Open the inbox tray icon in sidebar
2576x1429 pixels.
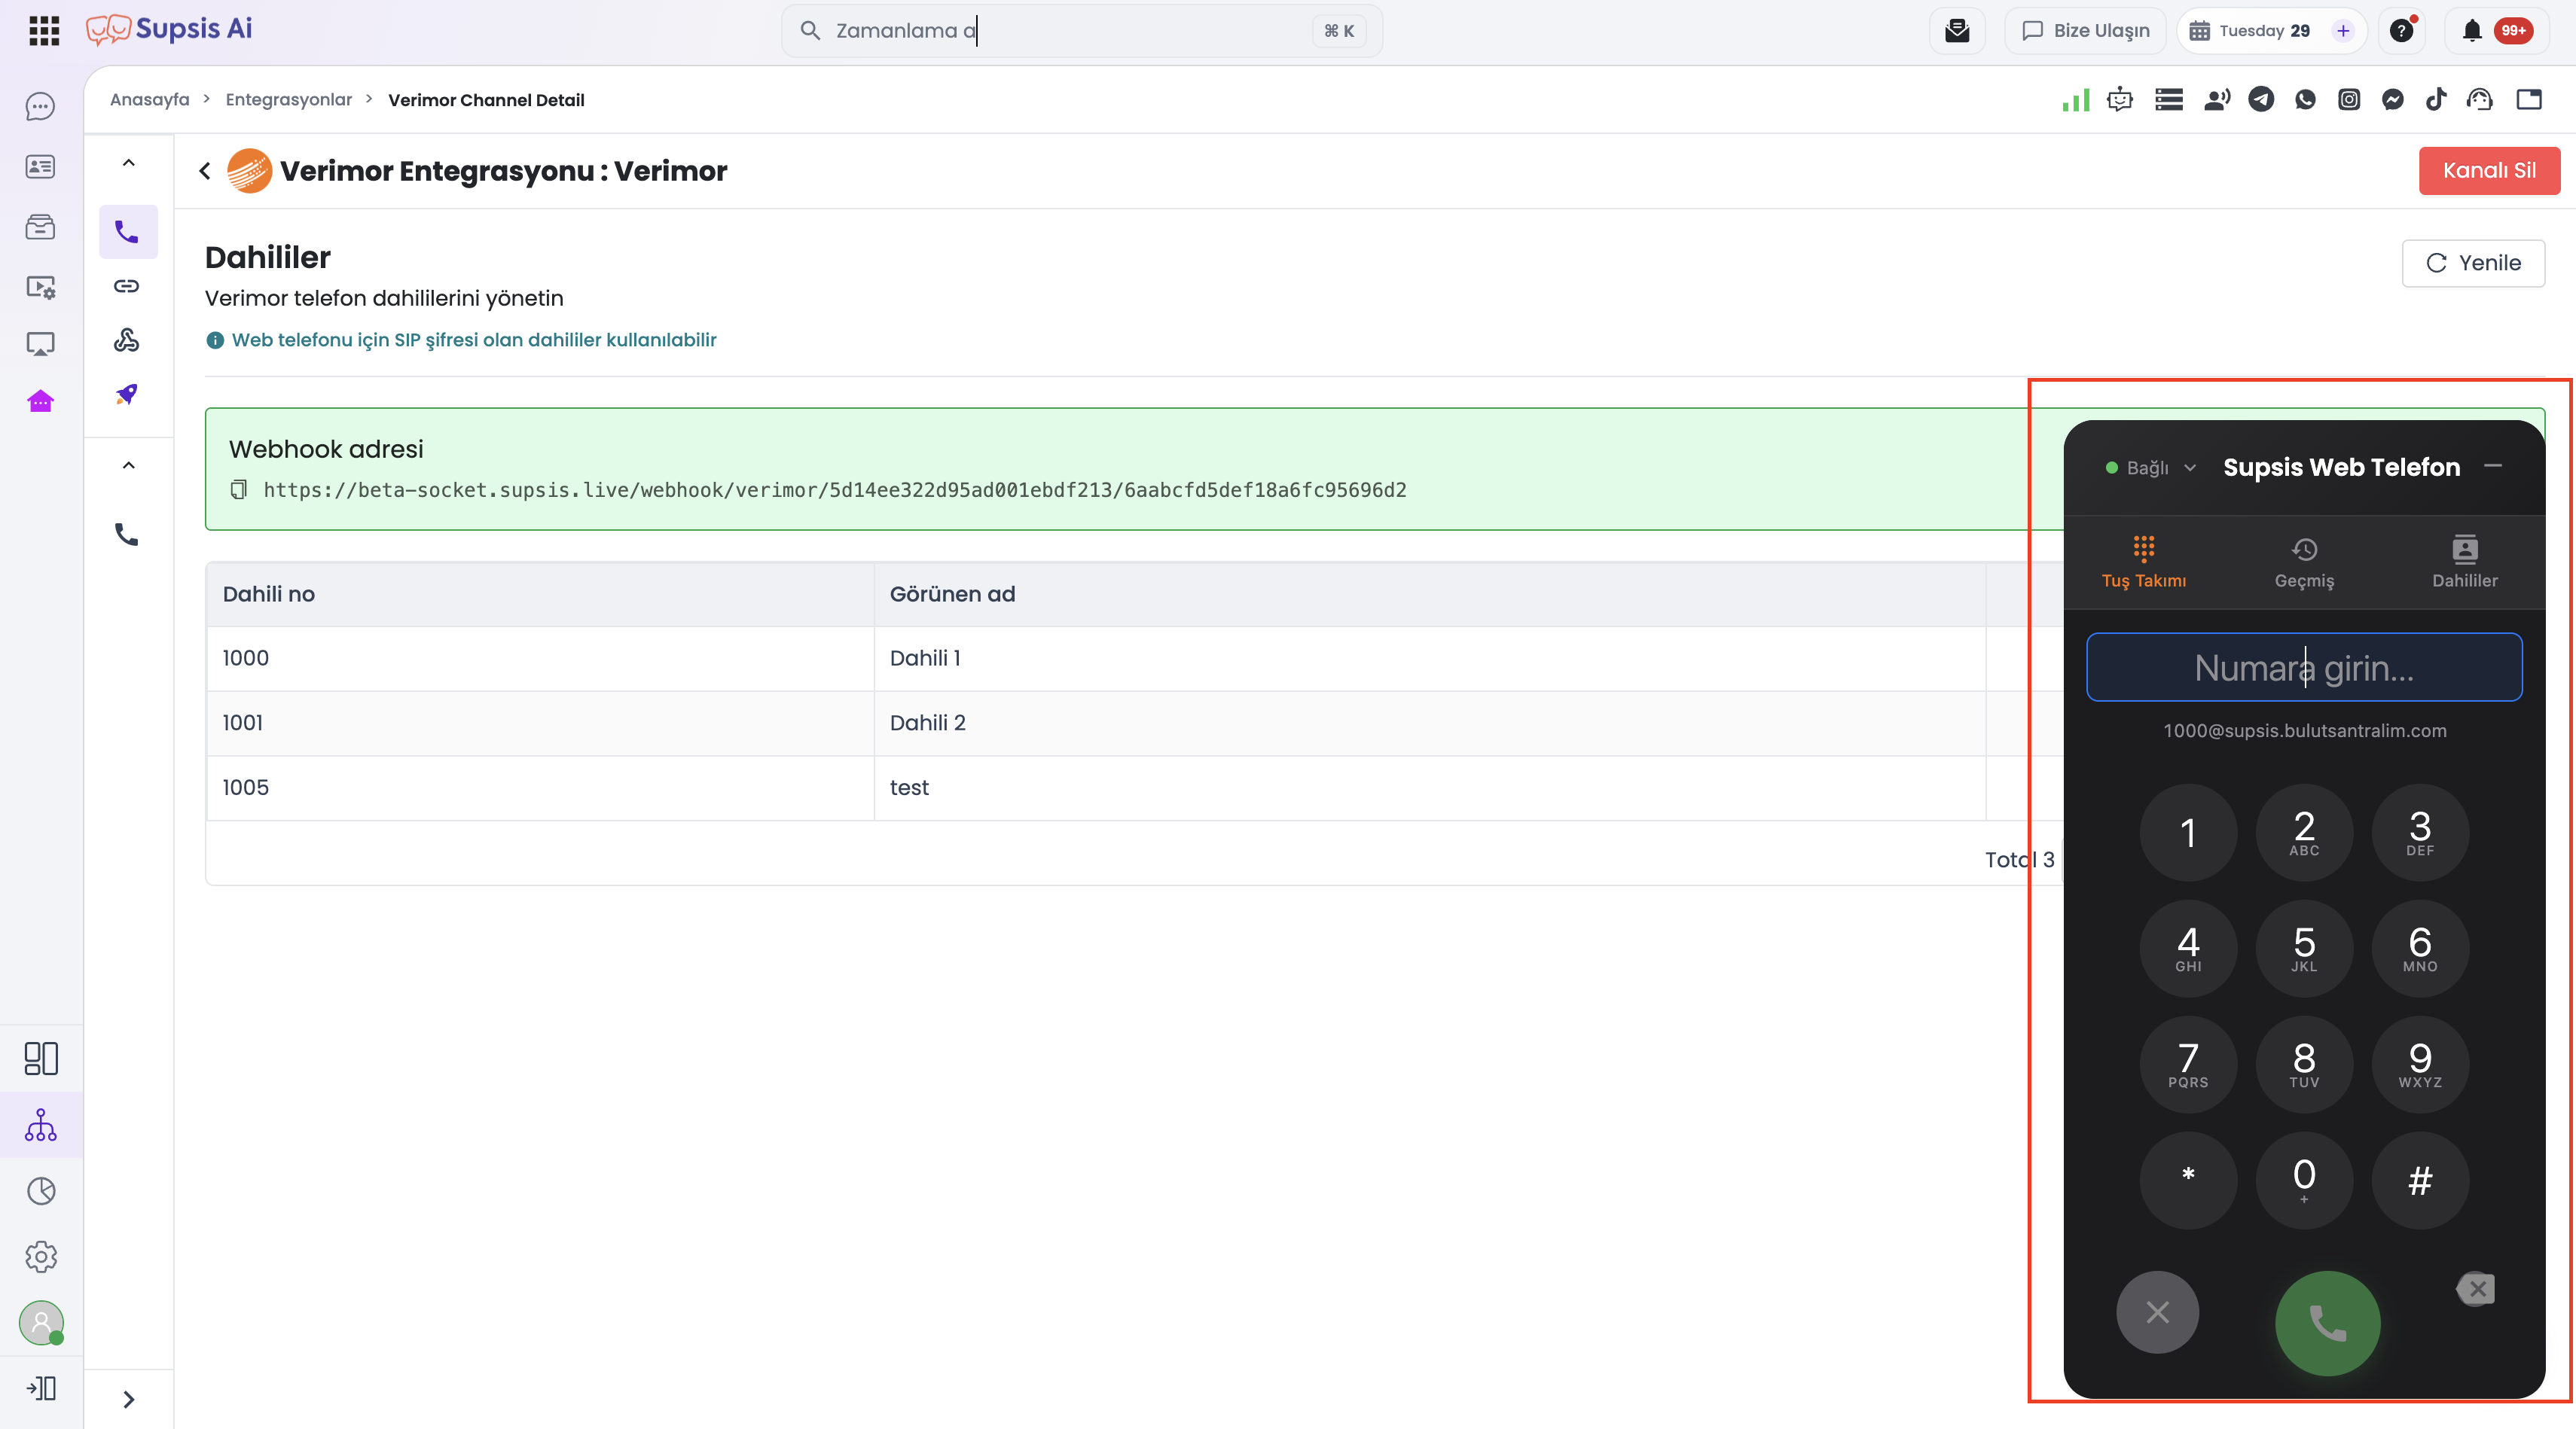[40, 227]
